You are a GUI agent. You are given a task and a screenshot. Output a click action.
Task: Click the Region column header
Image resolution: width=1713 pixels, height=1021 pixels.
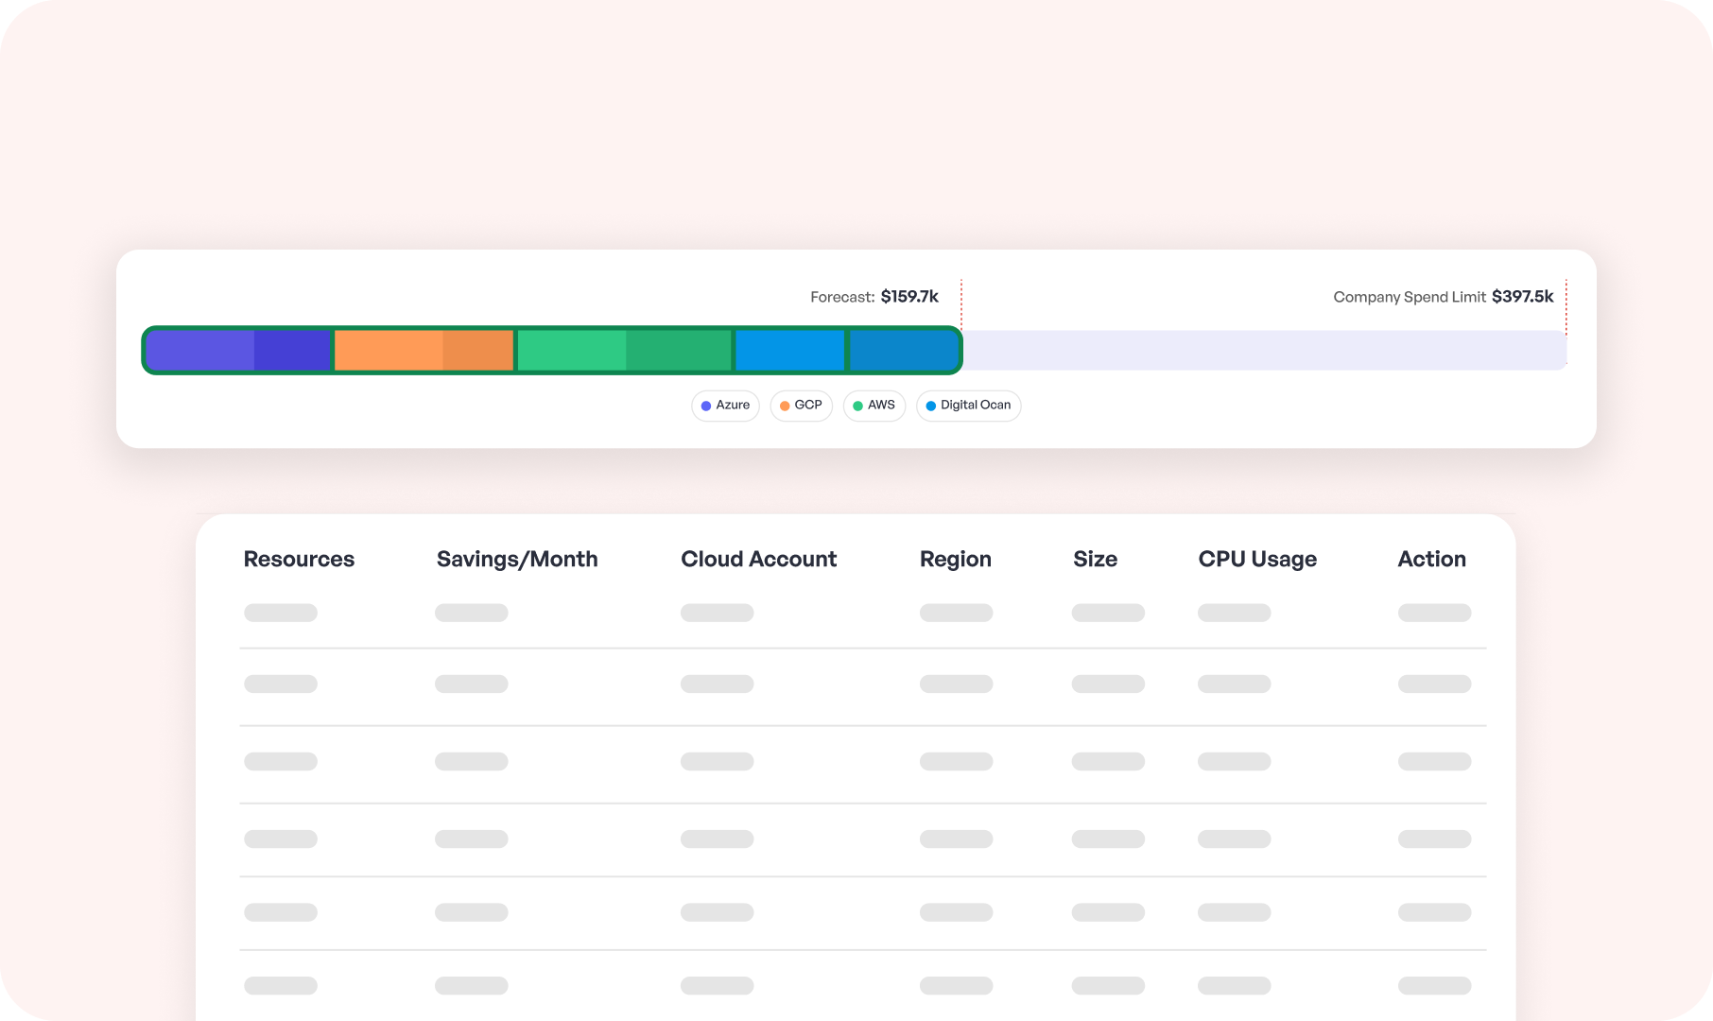pyautogui.click(x=956, y=559)
